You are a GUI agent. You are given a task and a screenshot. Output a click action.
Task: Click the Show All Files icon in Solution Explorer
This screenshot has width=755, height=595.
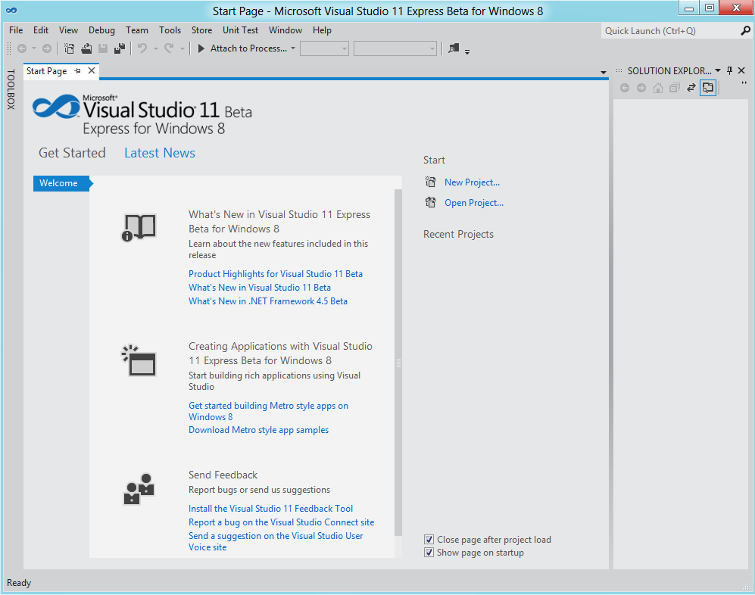pos(708,88)
